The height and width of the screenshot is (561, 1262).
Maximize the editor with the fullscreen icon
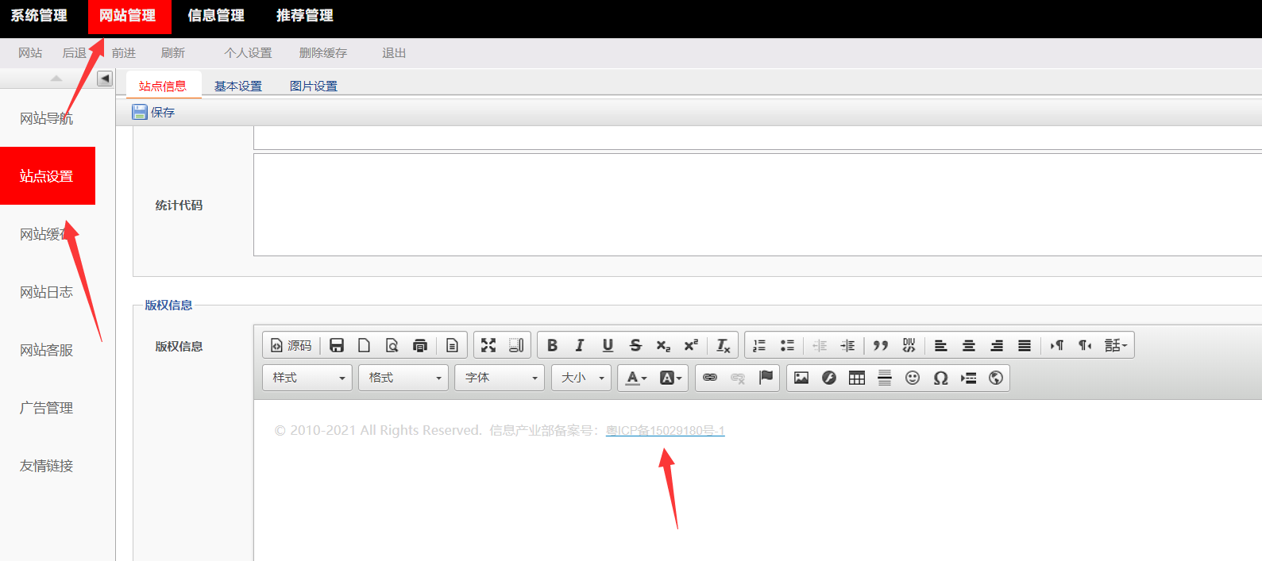pyautogui.click(x=488, y=345)
